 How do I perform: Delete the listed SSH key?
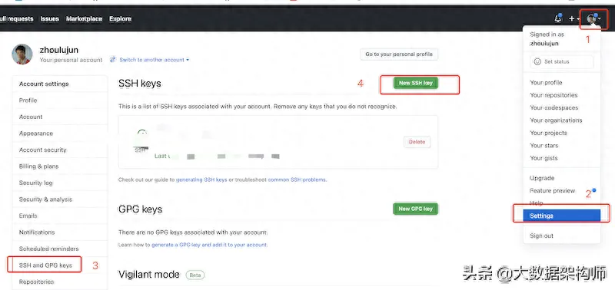point(417,142)
